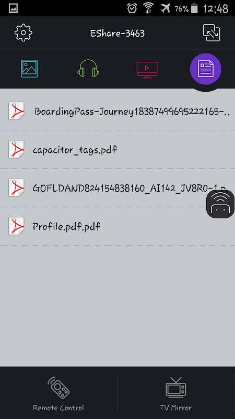Tap the image notification icon in status bar
This screenshot has width=235, height=419.
14,8
